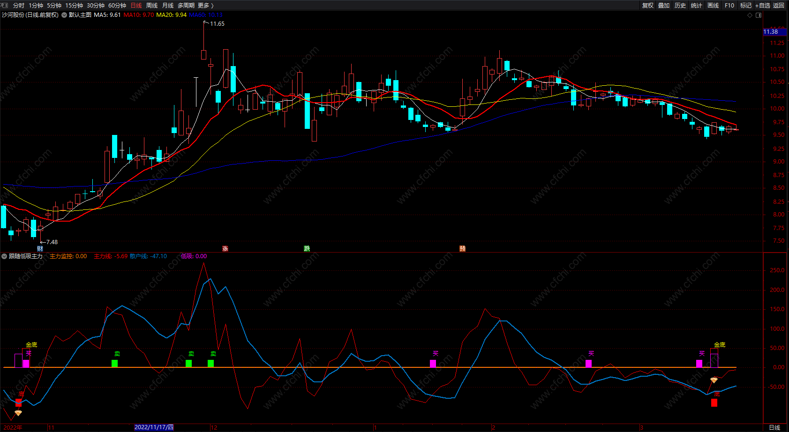This screenshot has height=432, width=789.
Task: Click the red 底 signal block at right
Action: tap(714, 402)
